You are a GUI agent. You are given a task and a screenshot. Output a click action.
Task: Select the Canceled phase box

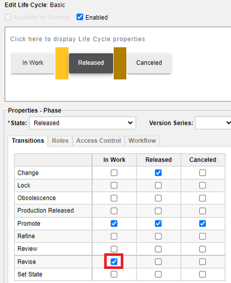pos(149,63)
